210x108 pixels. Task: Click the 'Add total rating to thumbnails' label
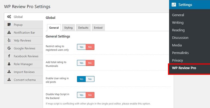click(x=56, y=64)
